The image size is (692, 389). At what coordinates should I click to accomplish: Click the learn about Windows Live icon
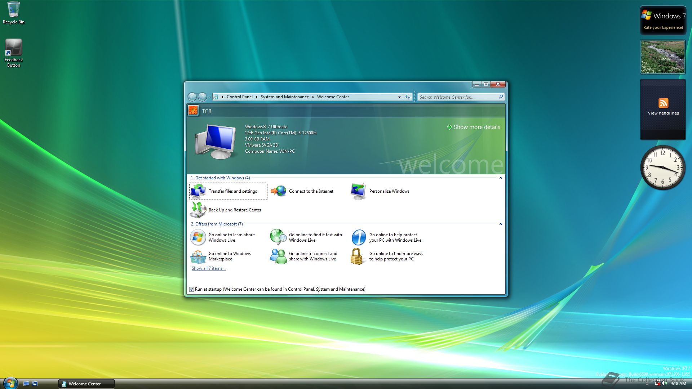point(198,237)
